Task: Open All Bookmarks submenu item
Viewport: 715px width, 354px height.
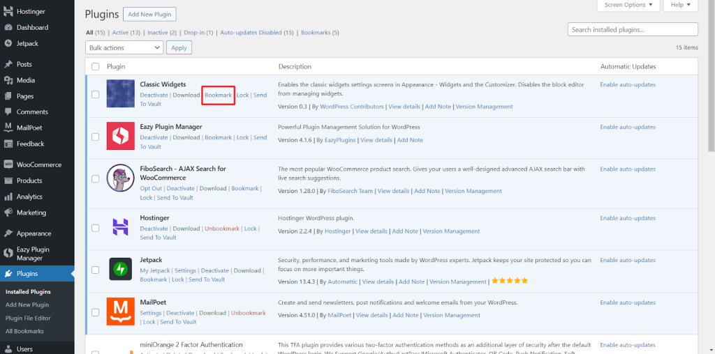Action: coord(24,331)
